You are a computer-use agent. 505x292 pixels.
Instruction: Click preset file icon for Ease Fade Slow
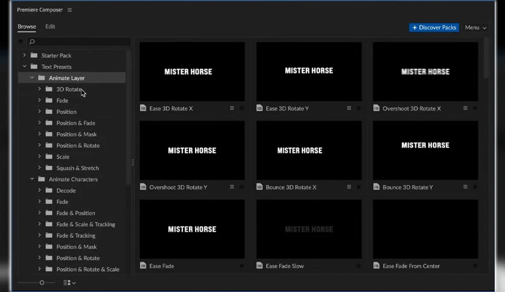click(x=260, y=265)
